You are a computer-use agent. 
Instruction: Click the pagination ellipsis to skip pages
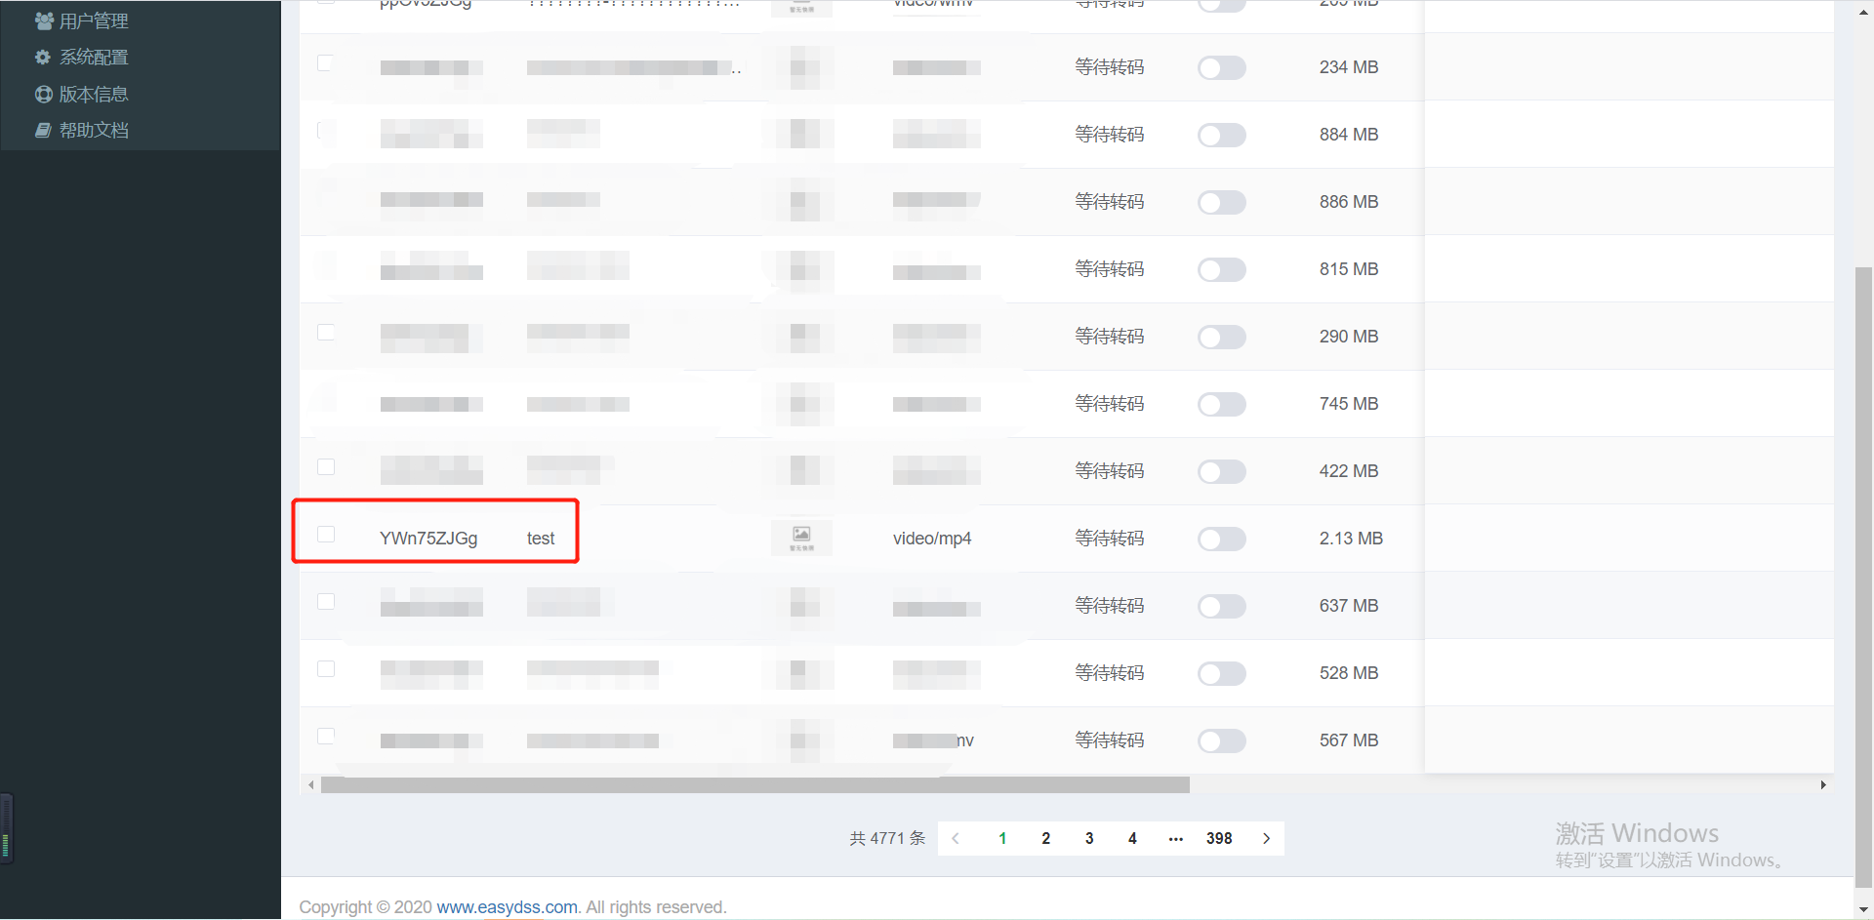point(1176,838)
